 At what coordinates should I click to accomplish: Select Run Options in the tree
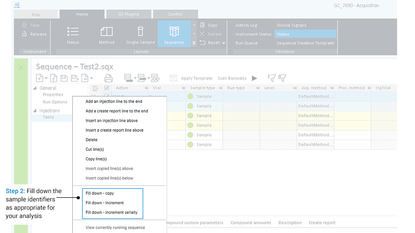(x=55, y=102)
